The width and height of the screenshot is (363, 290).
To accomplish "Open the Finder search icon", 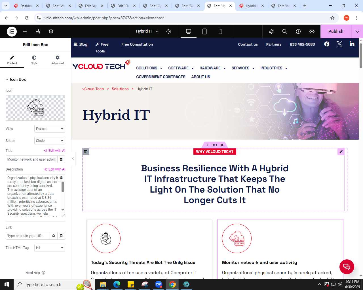I will tap(285, 31).
